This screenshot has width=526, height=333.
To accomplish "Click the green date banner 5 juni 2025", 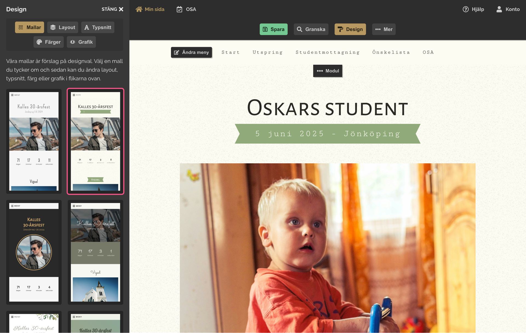I will (x=328, y=134).
